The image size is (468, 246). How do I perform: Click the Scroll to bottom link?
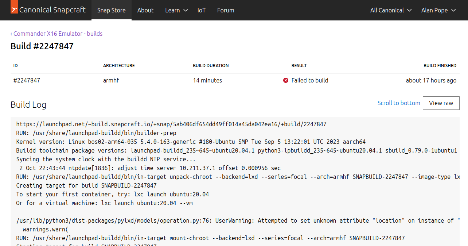(399, 103)
